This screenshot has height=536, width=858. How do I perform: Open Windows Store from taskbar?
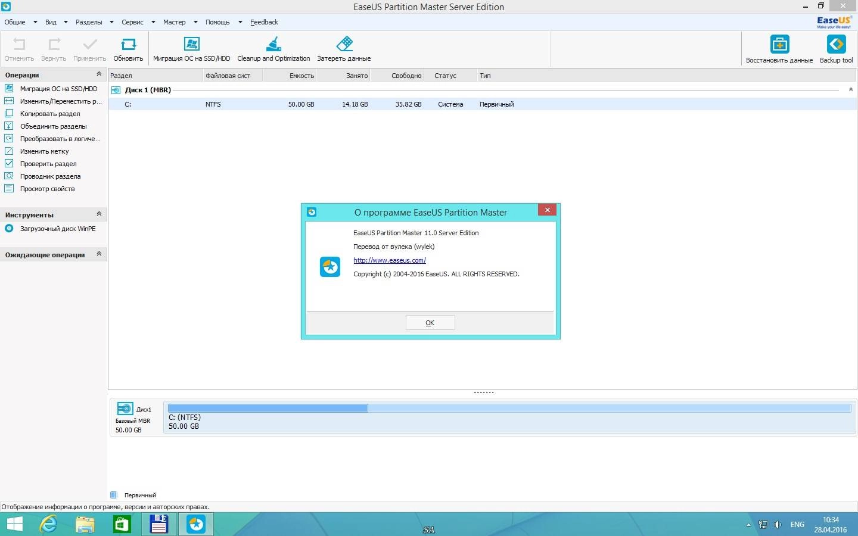pos(122,524)
